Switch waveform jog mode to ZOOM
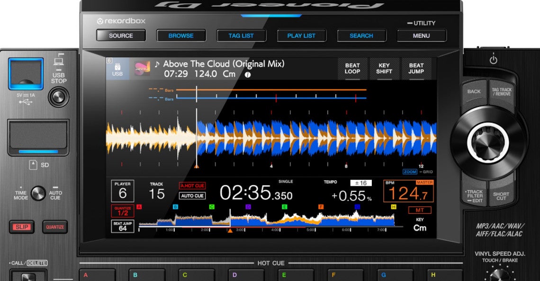Image resolution: width=540 pixels, height=281 pixels. pos(410,172)
